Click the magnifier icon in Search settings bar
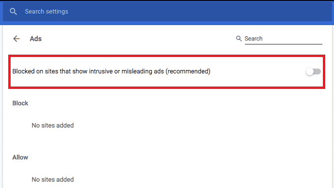 13,11
